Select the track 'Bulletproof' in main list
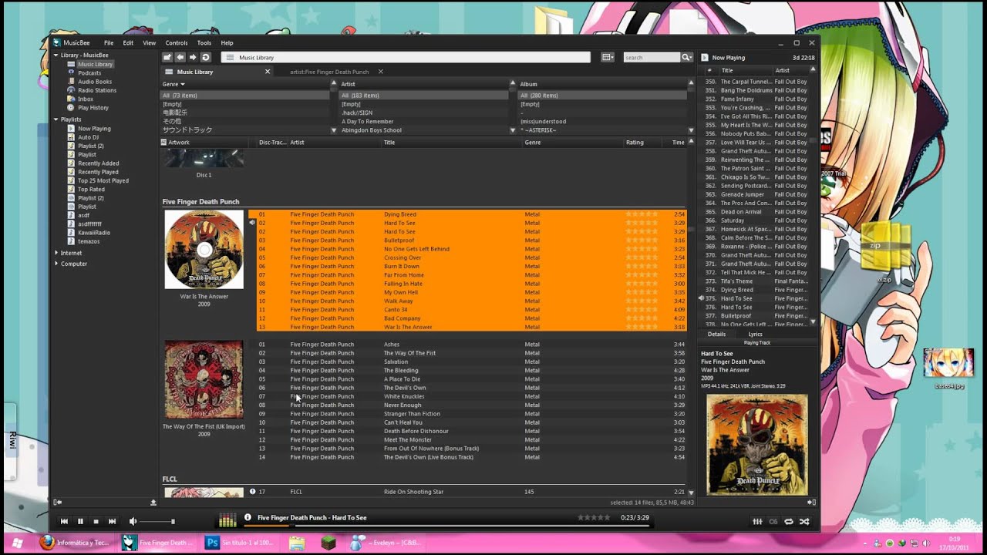The image size is (987, 555). pos(470,240)
